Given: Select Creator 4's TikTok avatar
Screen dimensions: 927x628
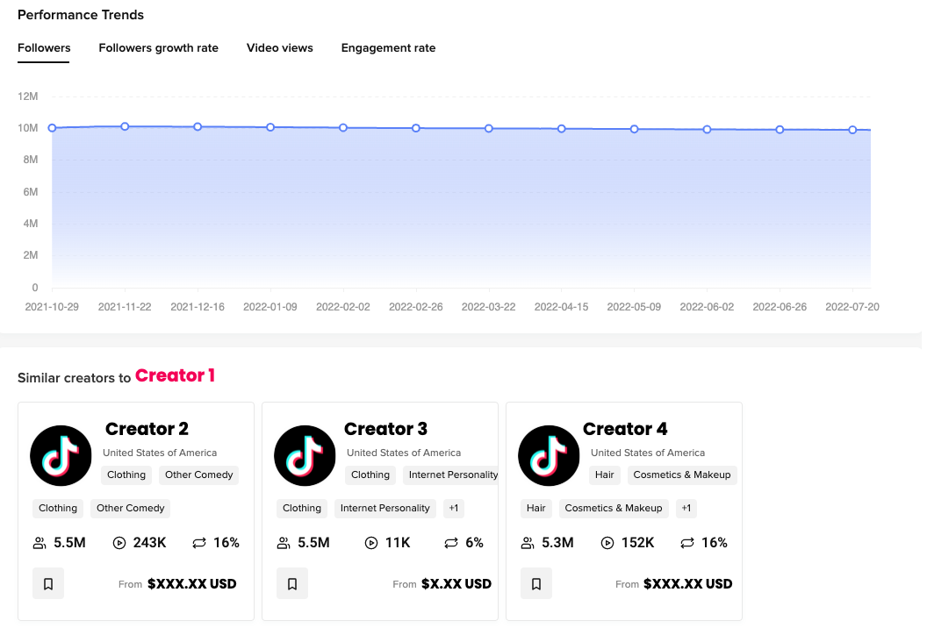Looking at the screenshot, I should pos(549,455).
